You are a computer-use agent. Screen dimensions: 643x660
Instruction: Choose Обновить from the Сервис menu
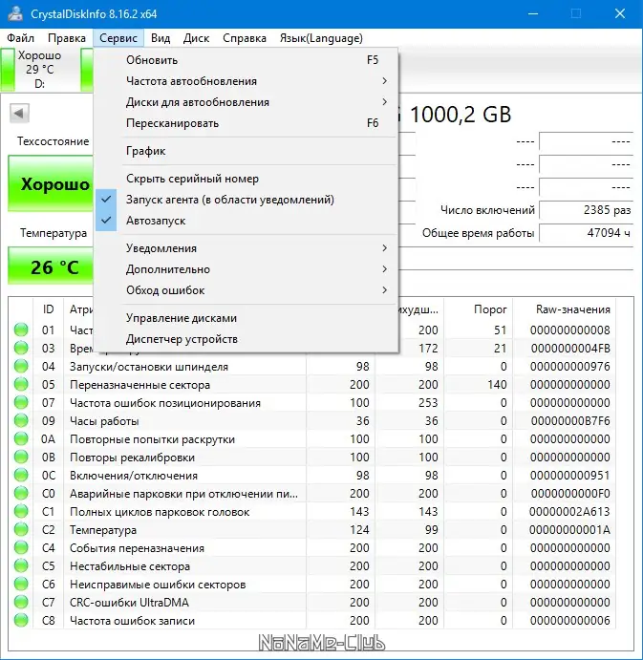point(246,60)
